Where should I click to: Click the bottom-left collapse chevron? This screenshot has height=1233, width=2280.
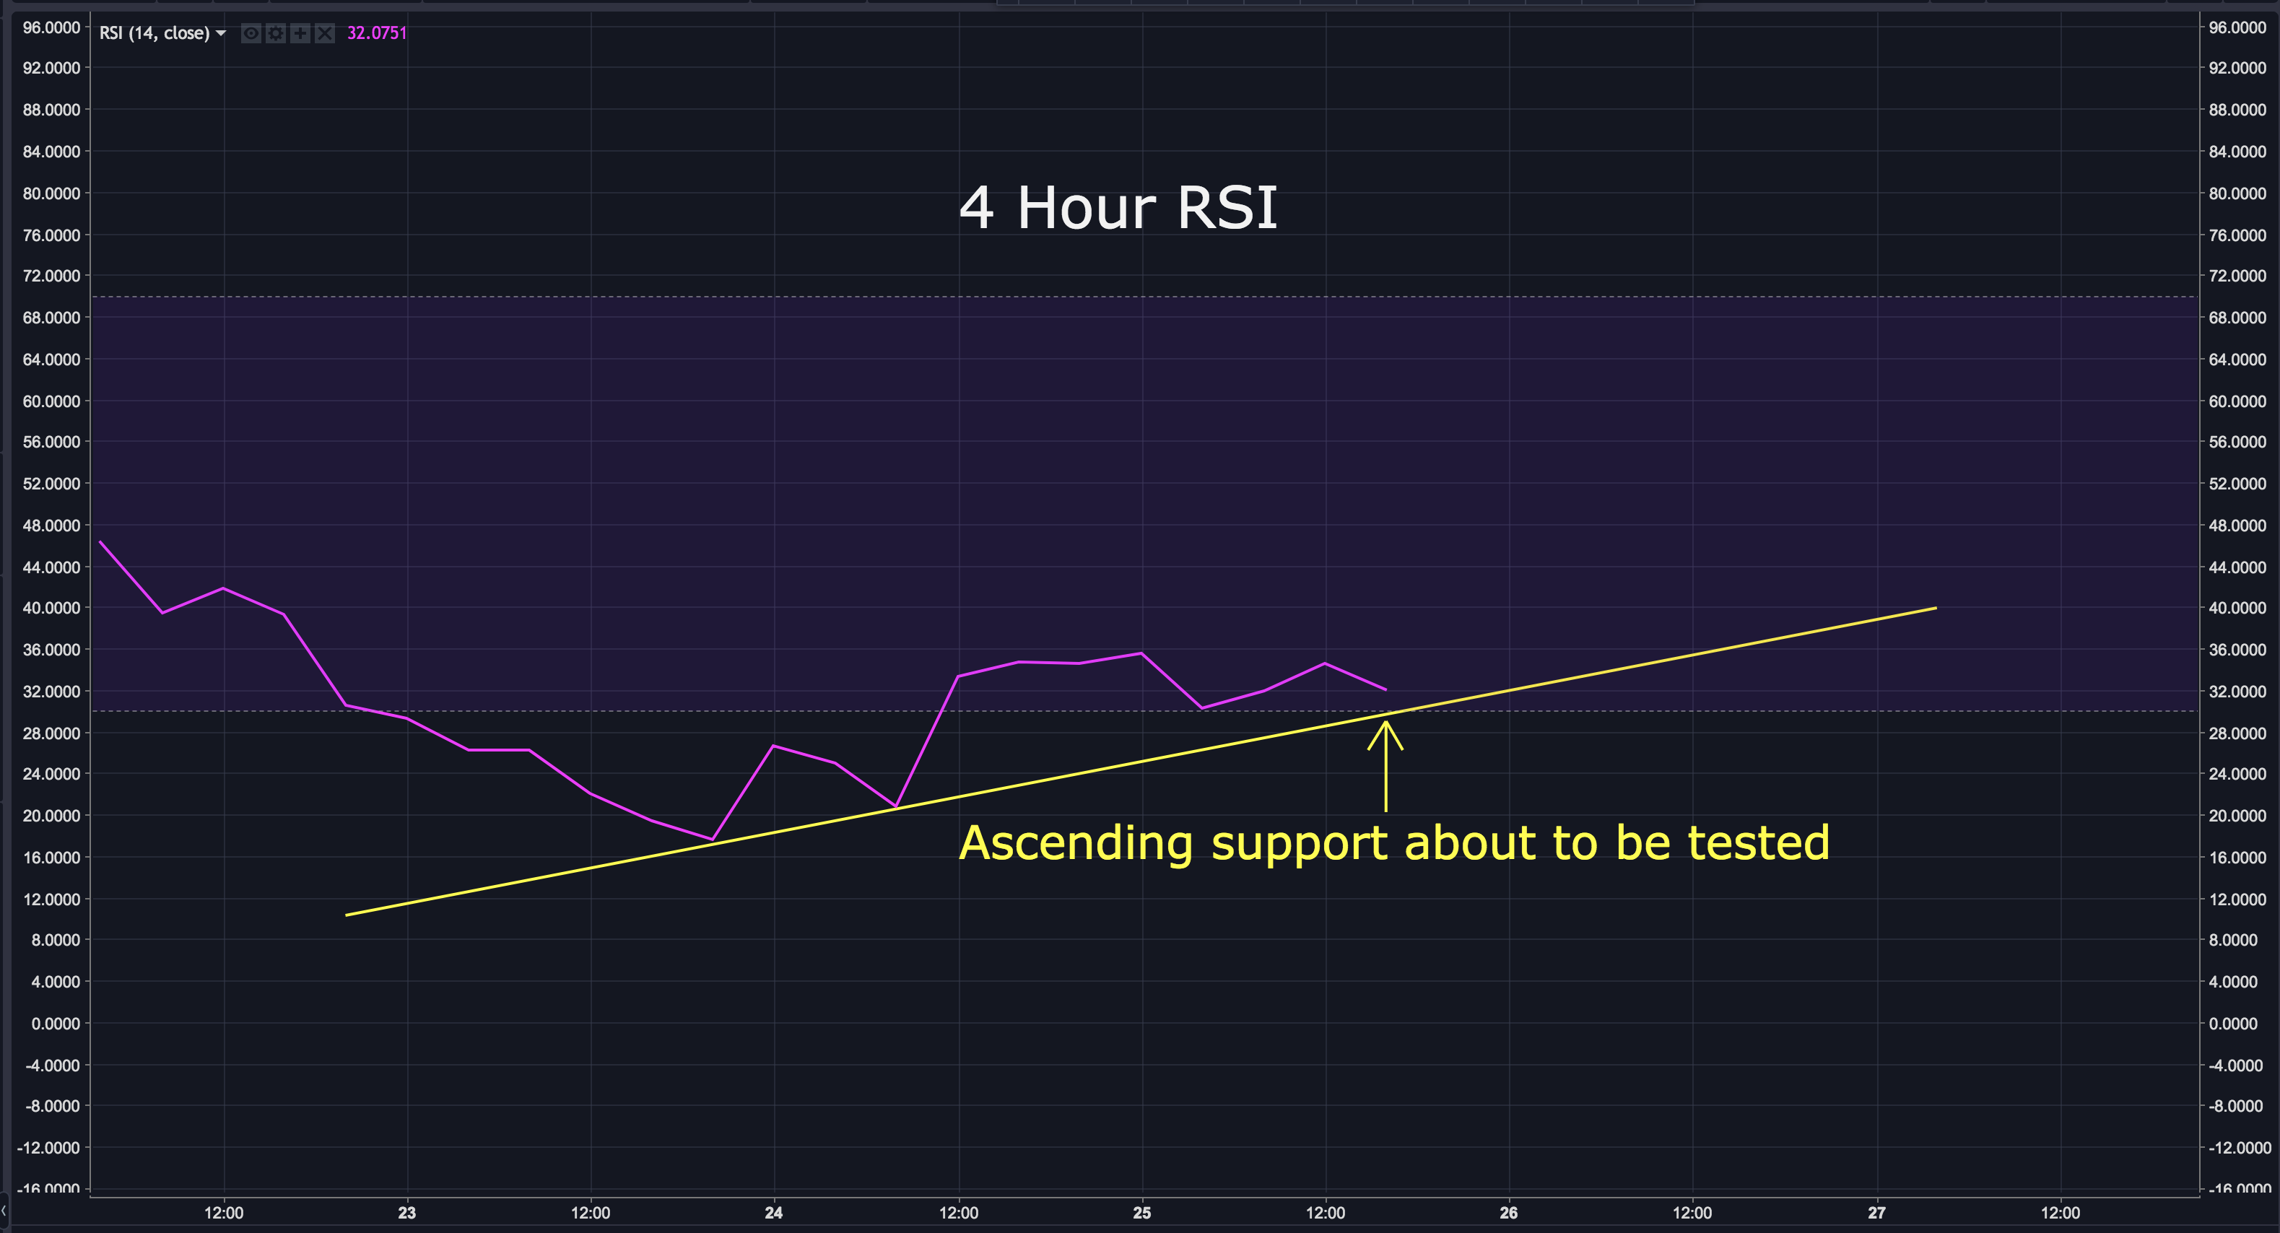(x=4, y=1210)
